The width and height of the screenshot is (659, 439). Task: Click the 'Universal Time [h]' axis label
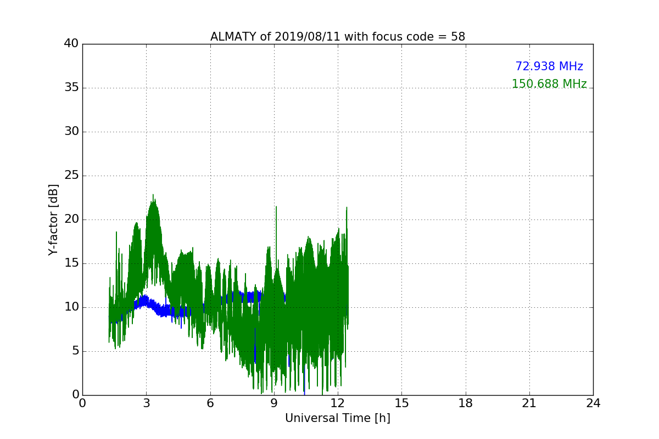click(338, 418)
